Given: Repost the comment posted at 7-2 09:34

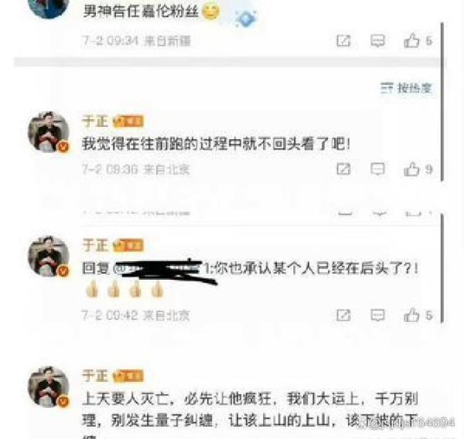Looking at the screenshot, I should point(343,40).
